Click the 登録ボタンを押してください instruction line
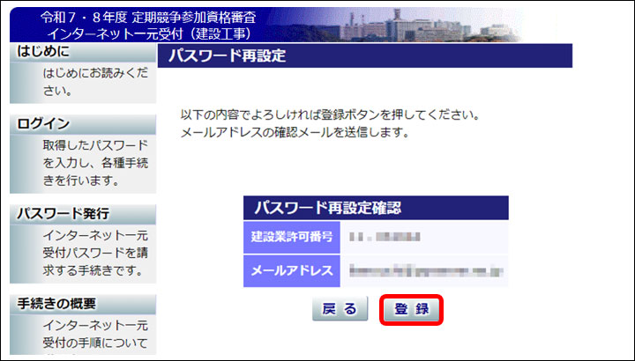The width and height of the screenshot is (635, 361). pyautogui.click(x=329, y=115)
